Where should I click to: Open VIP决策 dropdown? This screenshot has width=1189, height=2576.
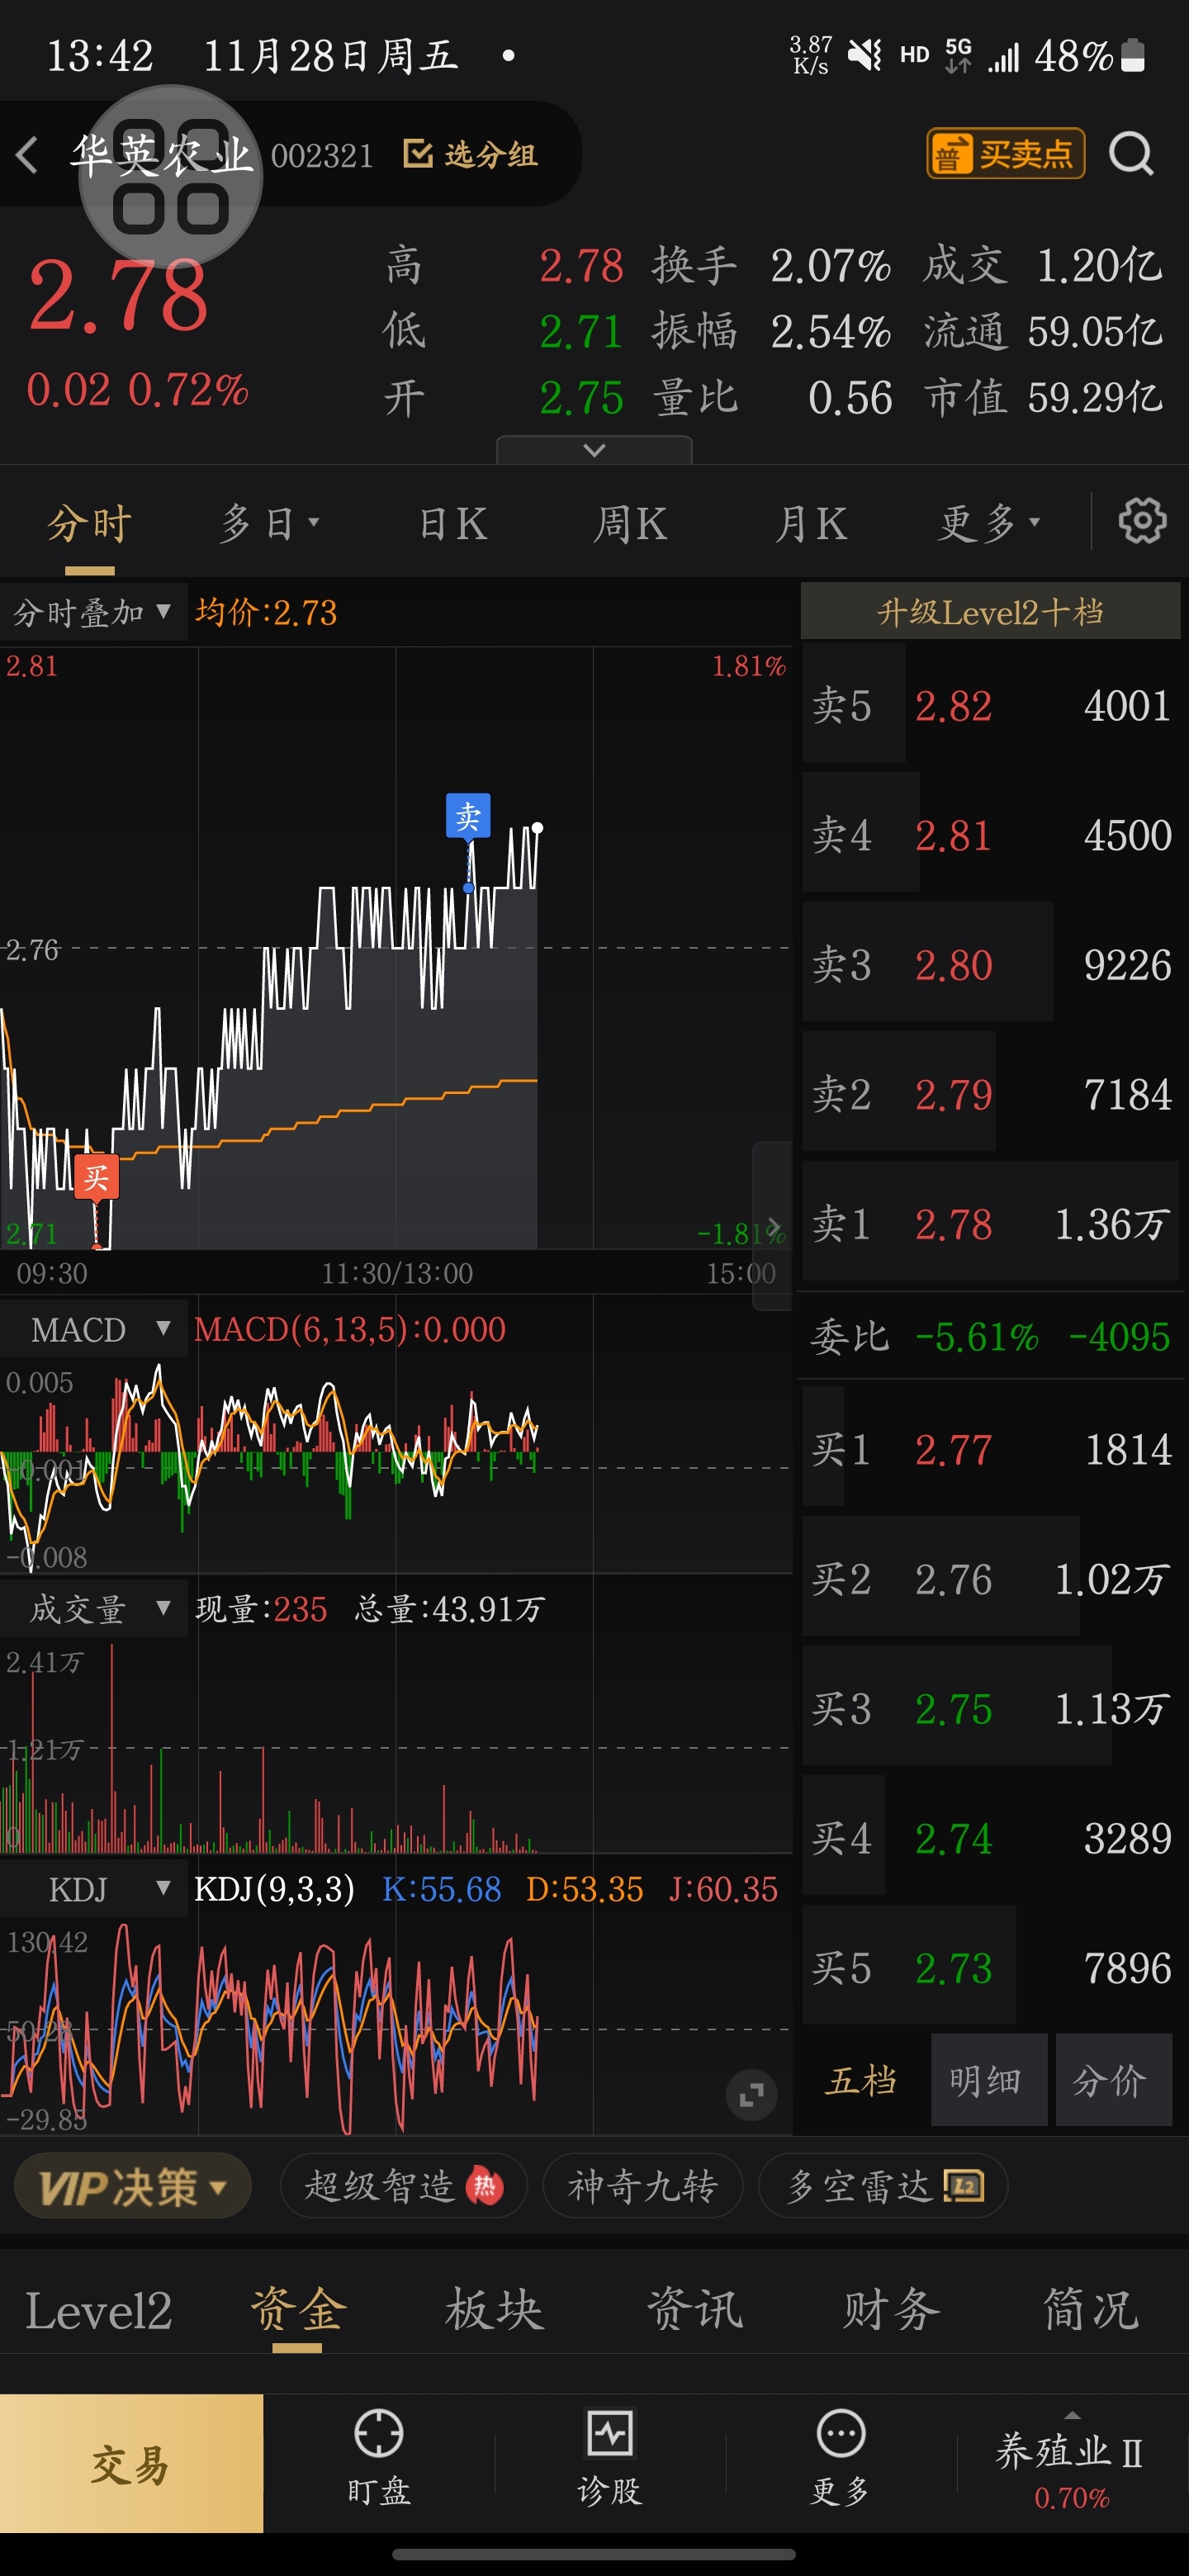pos(132,2186)
